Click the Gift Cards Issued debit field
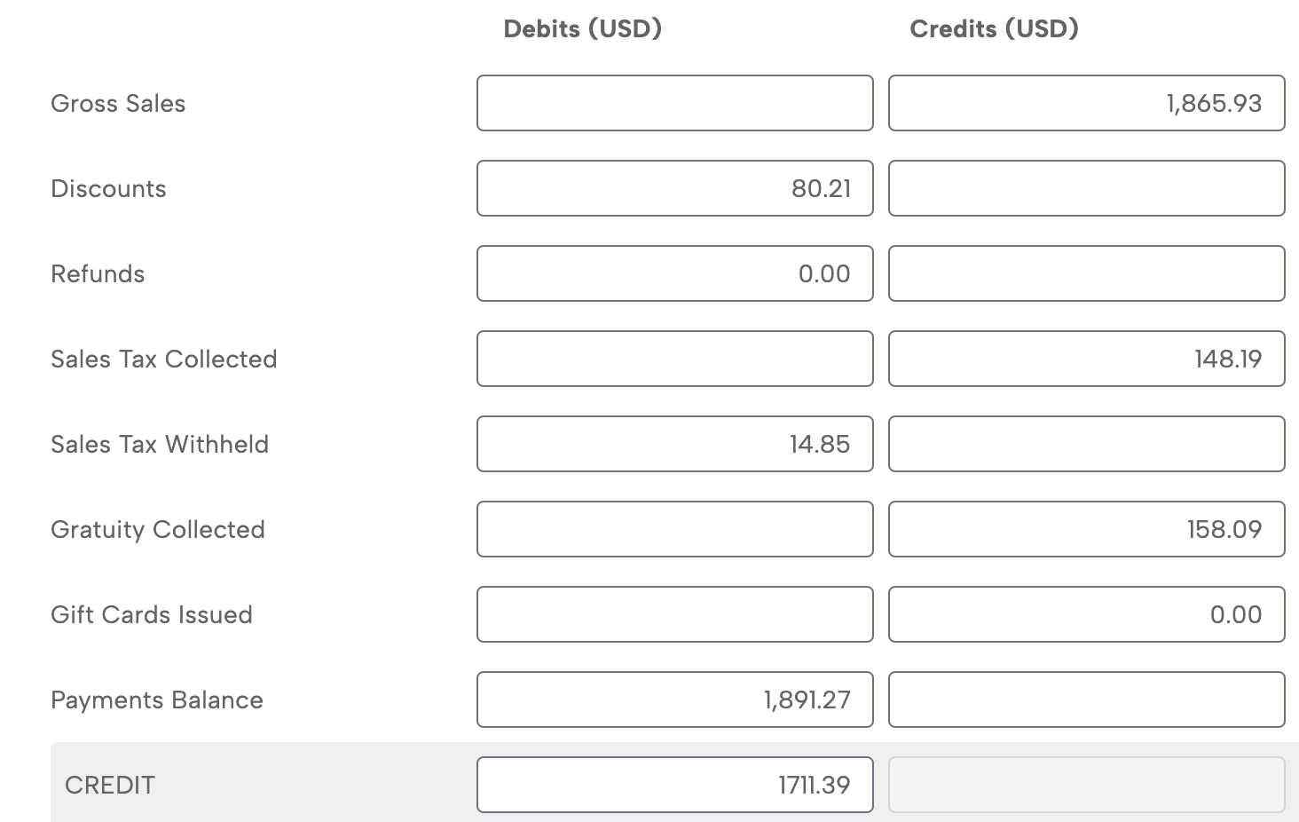 674,614
